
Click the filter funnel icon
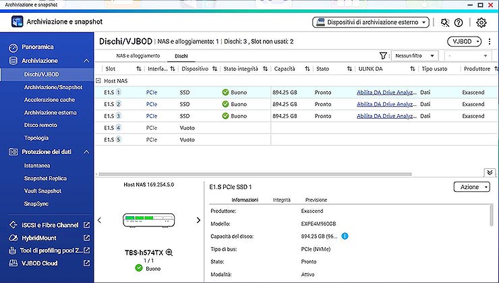(x=383, y=55)
